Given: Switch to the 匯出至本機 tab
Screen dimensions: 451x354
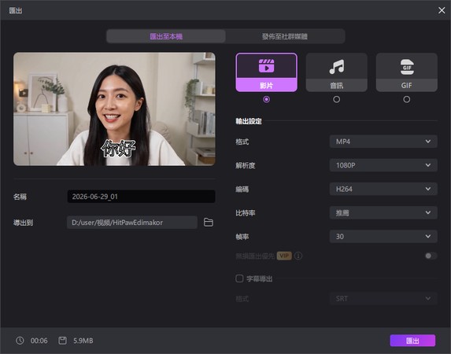Looking at the screenshot, I should 166,36.
